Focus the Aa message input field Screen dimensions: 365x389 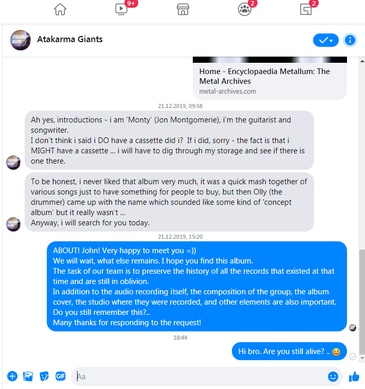pos(198,376)
